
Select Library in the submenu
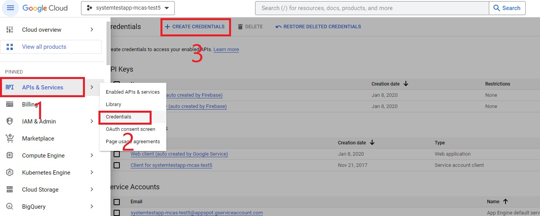133,105
